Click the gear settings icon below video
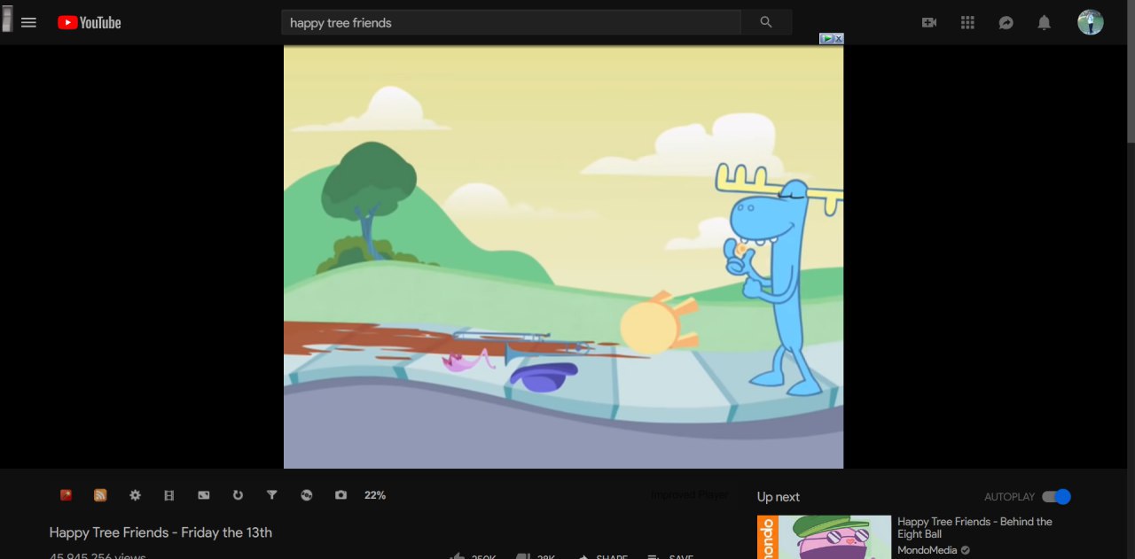This screenshot has width=1135, height=559. pos(135,495)
